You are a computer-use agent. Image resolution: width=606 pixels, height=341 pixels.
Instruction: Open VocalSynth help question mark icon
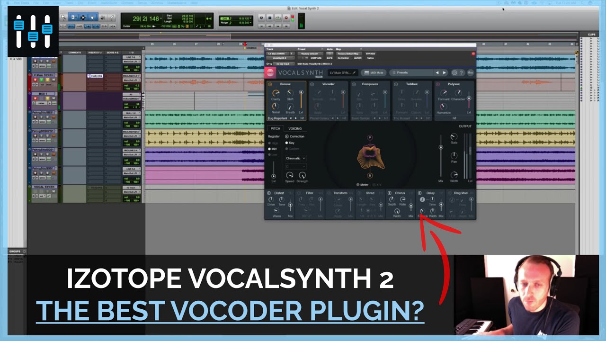tap(462, 73)
